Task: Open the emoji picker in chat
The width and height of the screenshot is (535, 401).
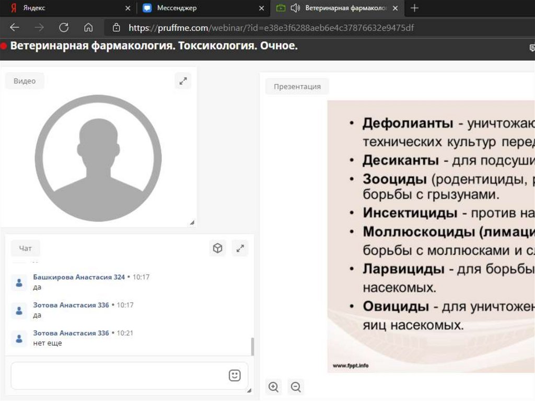Action: point(235,375)
